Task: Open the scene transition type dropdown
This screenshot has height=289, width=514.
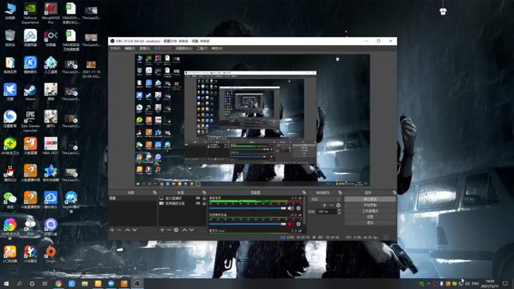Action: click(x=325, y=199)
